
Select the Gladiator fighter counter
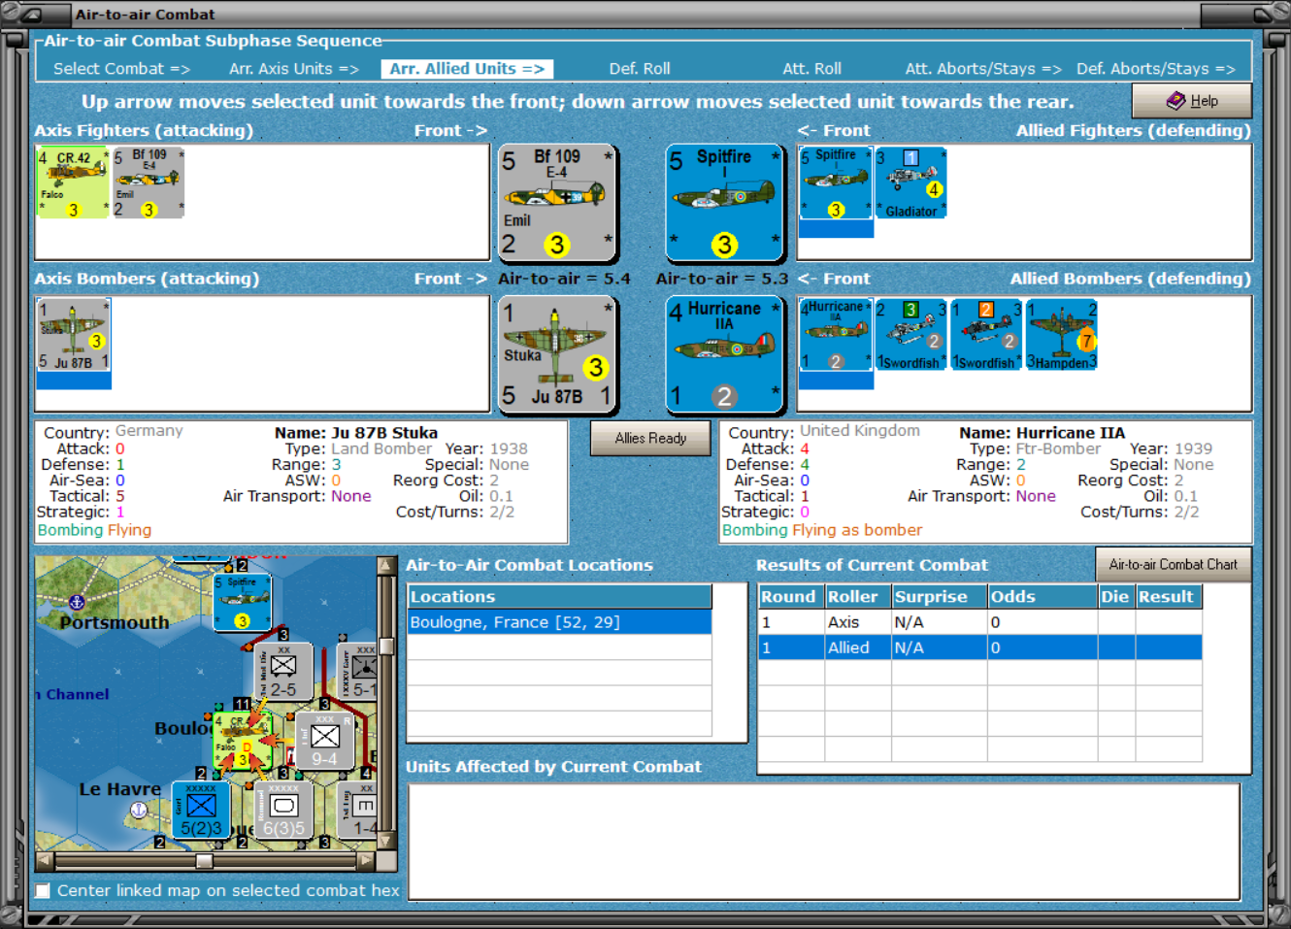pyautogui.click(x=910, y=182)
